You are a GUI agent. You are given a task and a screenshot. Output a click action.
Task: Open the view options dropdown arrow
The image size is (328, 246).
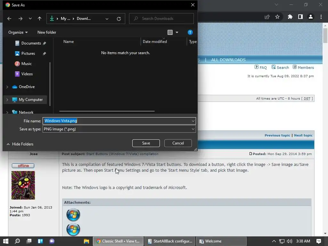(177, 32)
